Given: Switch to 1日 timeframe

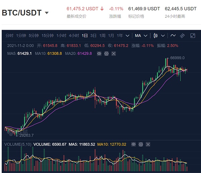Looking at the screenshot, I should pos(85,35).
